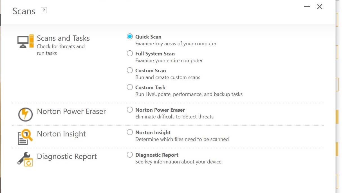This screenshot has height=193, width=343.
Task: Click the Diagnostic Report section heading
Action: [67, 156]
